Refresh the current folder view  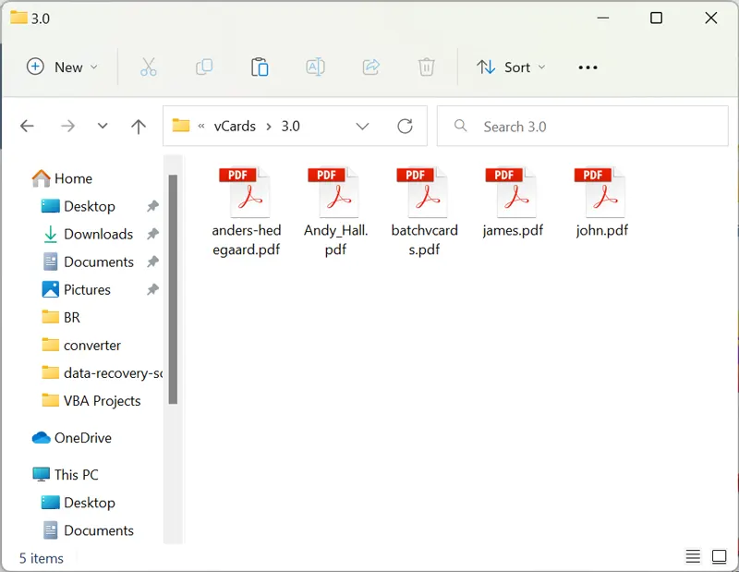405,127
